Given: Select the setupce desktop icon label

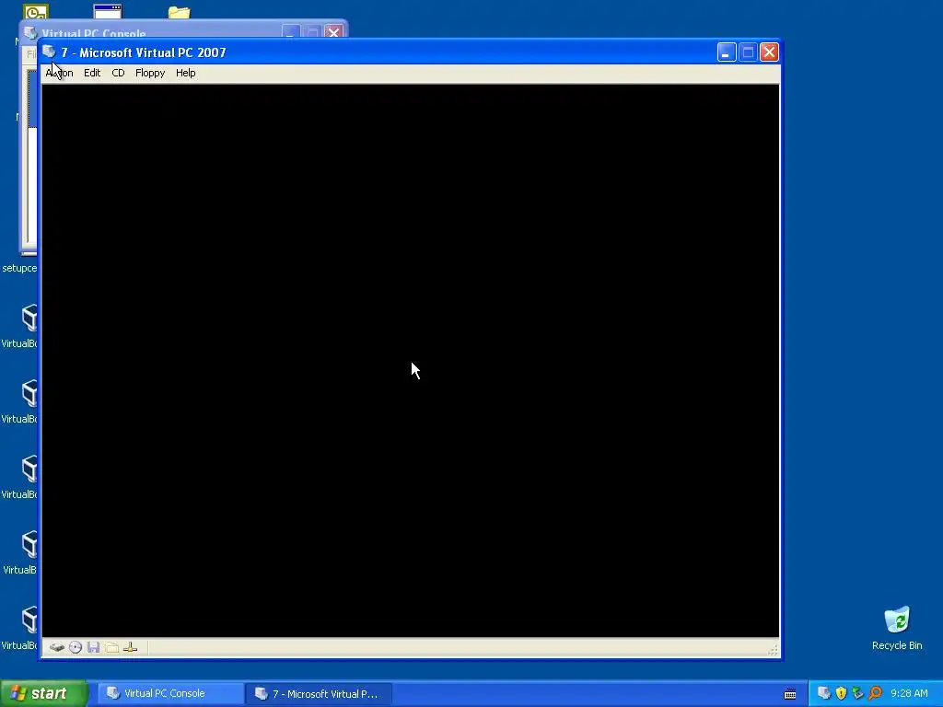Looking at the screenshot, I should (x=18, y=268).
